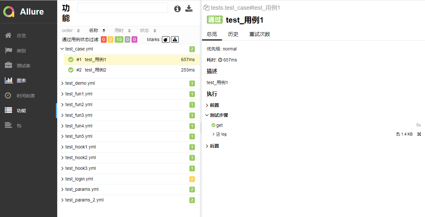This screenshot has height=217, width=425.
Task: Switch to the 历史 tab
Action: coord(233,34)
